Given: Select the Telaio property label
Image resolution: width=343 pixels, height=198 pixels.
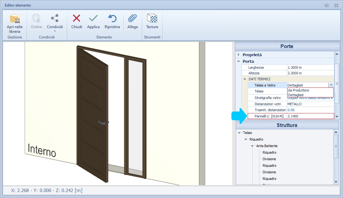Looking at the screenshot, I should coord(259,91).
